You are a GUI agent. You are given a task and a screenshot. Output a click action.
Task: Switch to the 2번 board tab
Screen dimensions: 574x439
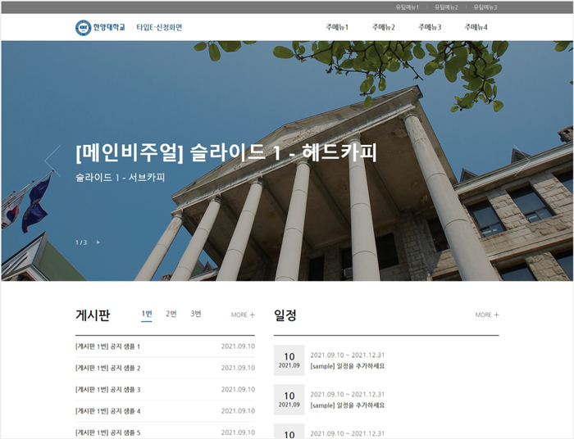pos(171,314)
